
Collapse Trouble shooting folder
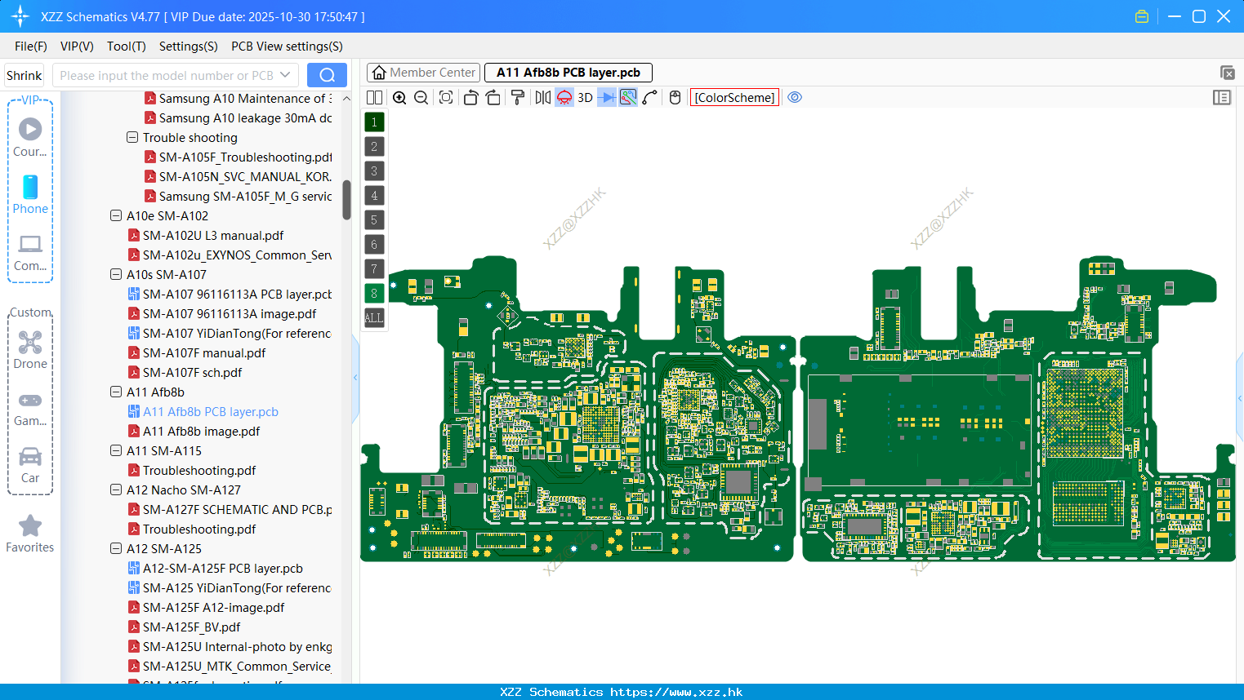coord(132,137)
